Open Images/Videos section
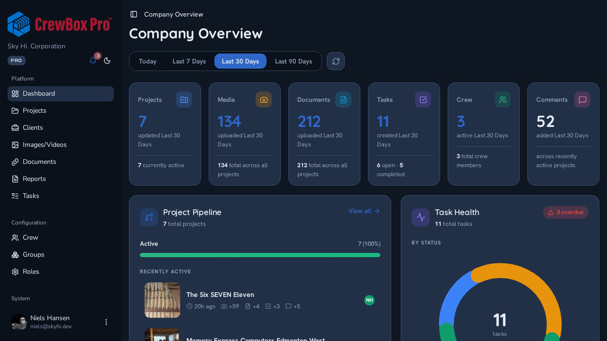 pyautogui.click(x=61, y=145)
